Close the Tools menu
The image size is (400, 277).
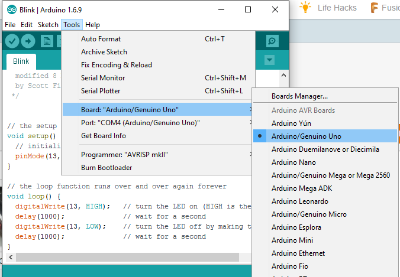(72, 25)
